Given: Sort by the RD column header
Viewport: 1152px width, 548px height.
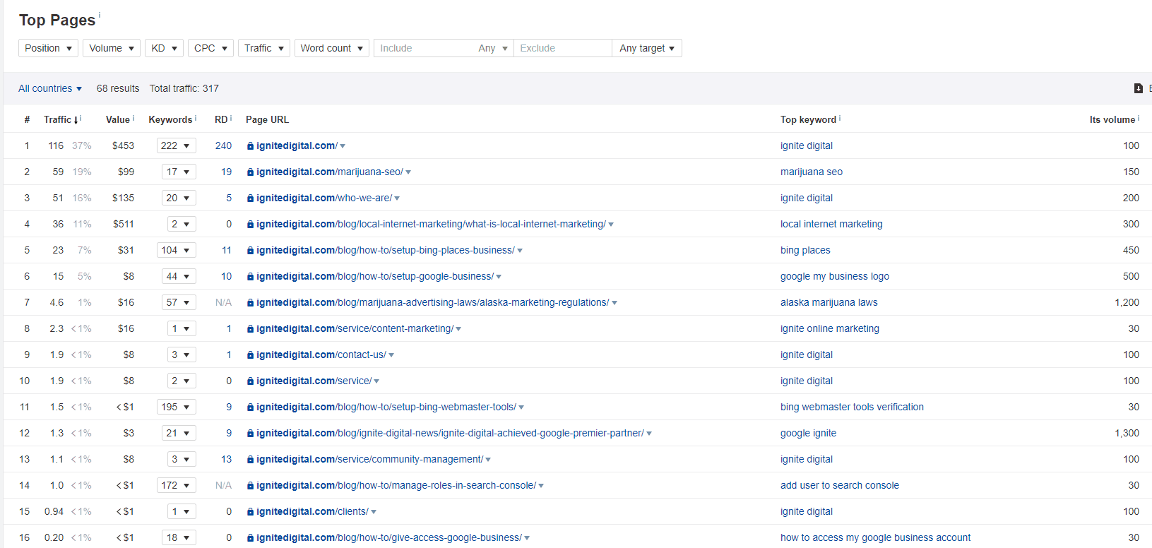Looking at the screenshot, I should click(x=221, y=119).
